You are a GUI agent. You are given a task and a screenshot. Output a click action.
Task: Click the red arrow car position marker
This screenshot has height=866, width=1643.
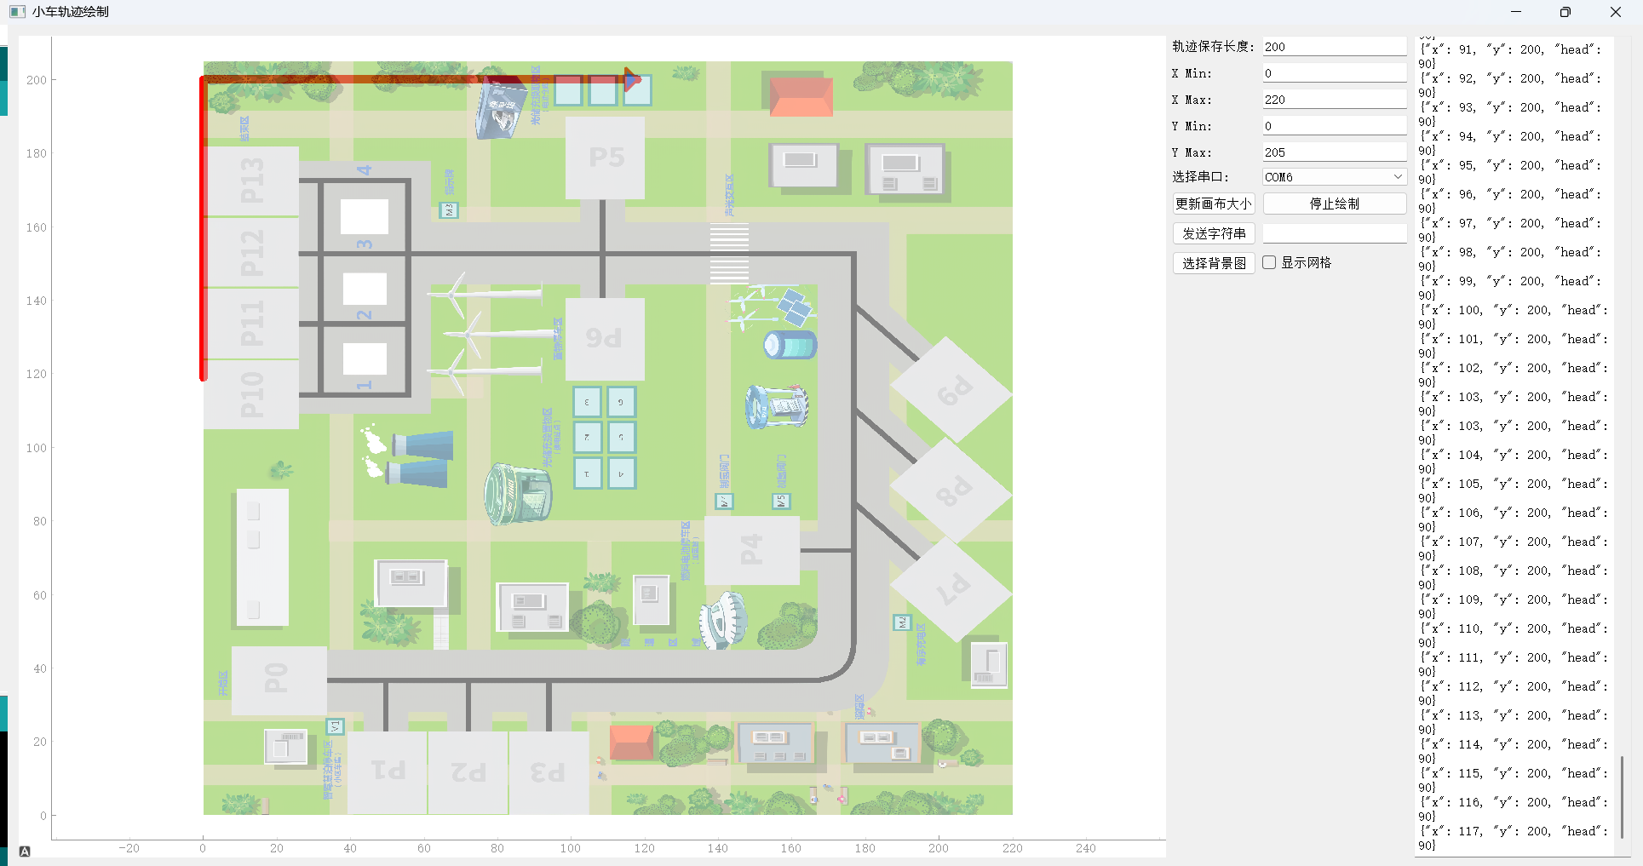click(632, 80)
